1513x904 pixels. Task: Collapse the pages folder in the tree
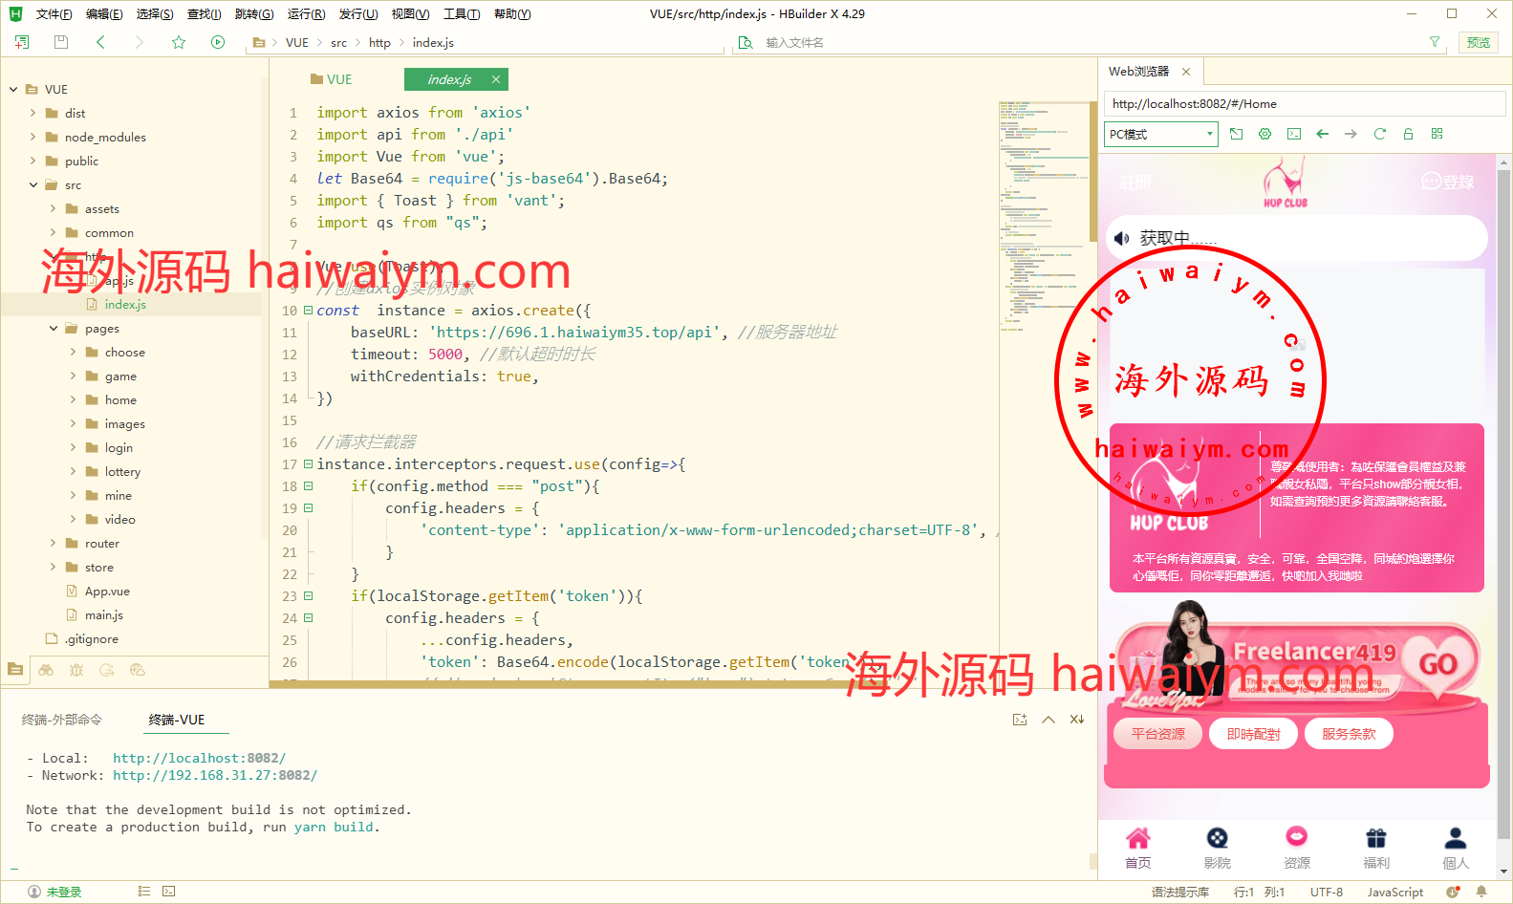coord(54,329)
